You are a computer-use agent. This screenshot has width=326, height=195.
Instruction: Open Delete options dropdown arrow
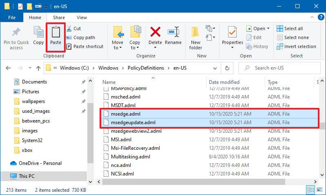pyautogui.click(x=155, y=48)
